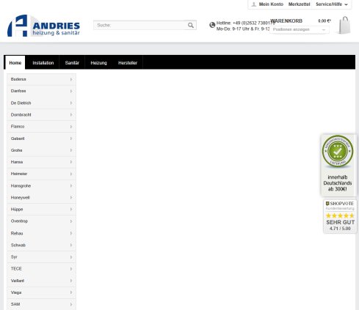Click the magnifier search icon
This screenshot has height=310, width=359.
(191, 25)
